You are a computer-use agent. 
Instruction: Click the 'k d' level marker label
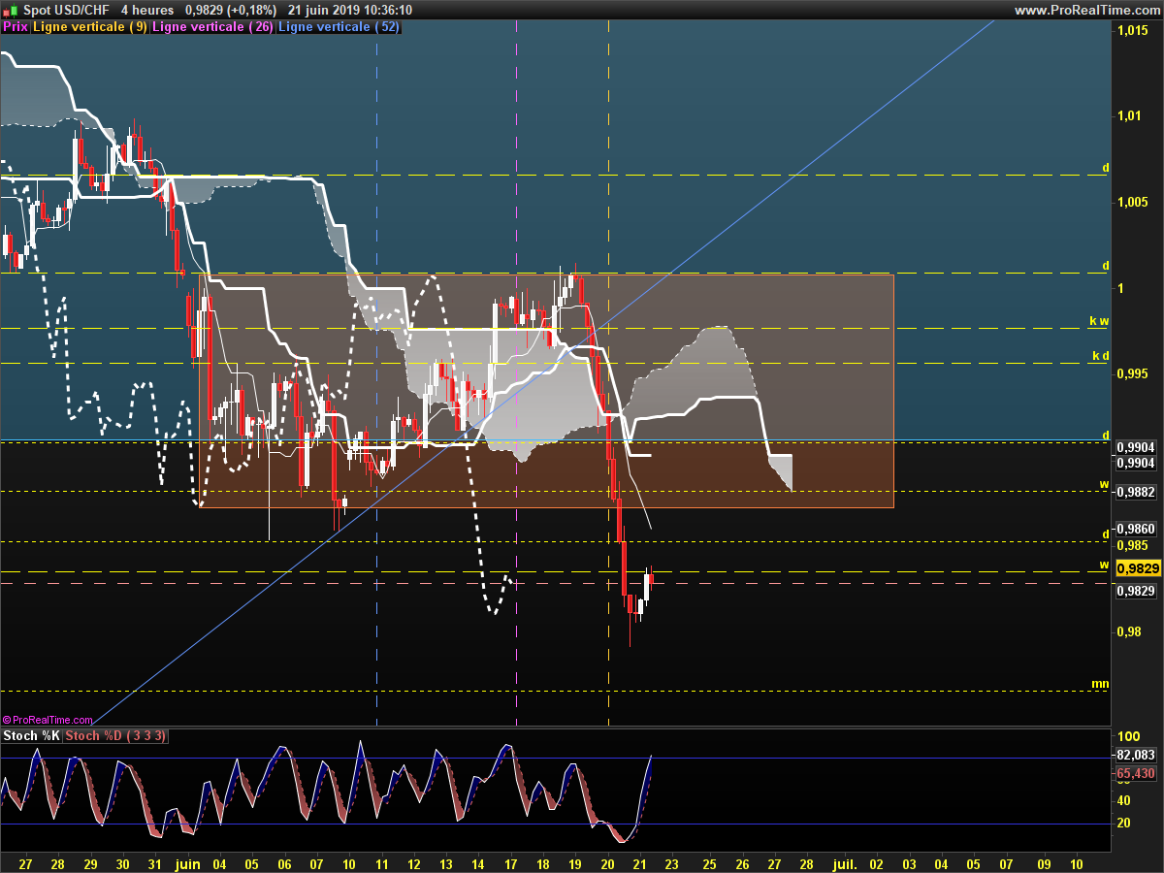pos(1100,356)
